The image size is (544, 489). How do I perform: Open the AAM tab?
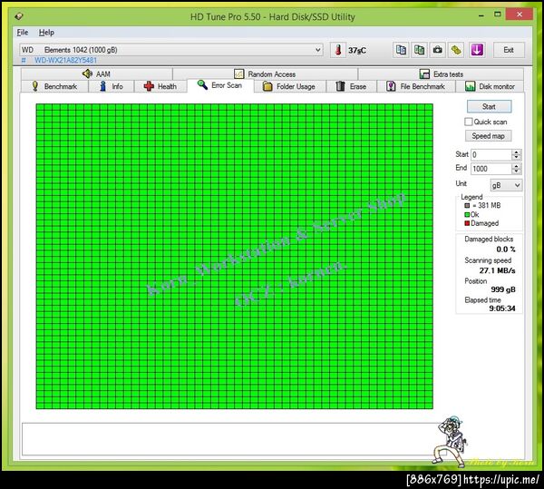coord(97,73)
